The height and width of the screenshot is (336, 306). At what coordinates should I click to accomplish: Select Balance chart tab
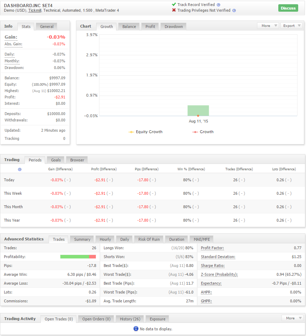click(129, 27)
